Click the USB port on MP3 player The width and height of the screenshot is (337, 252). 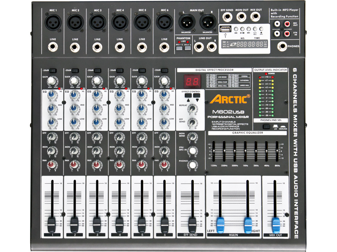point(225,29)
